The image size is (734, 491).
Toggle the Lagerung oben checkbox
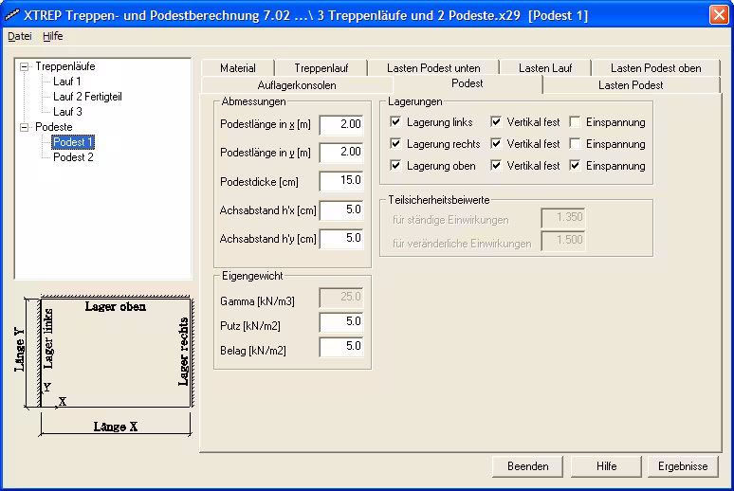point(396,166)
